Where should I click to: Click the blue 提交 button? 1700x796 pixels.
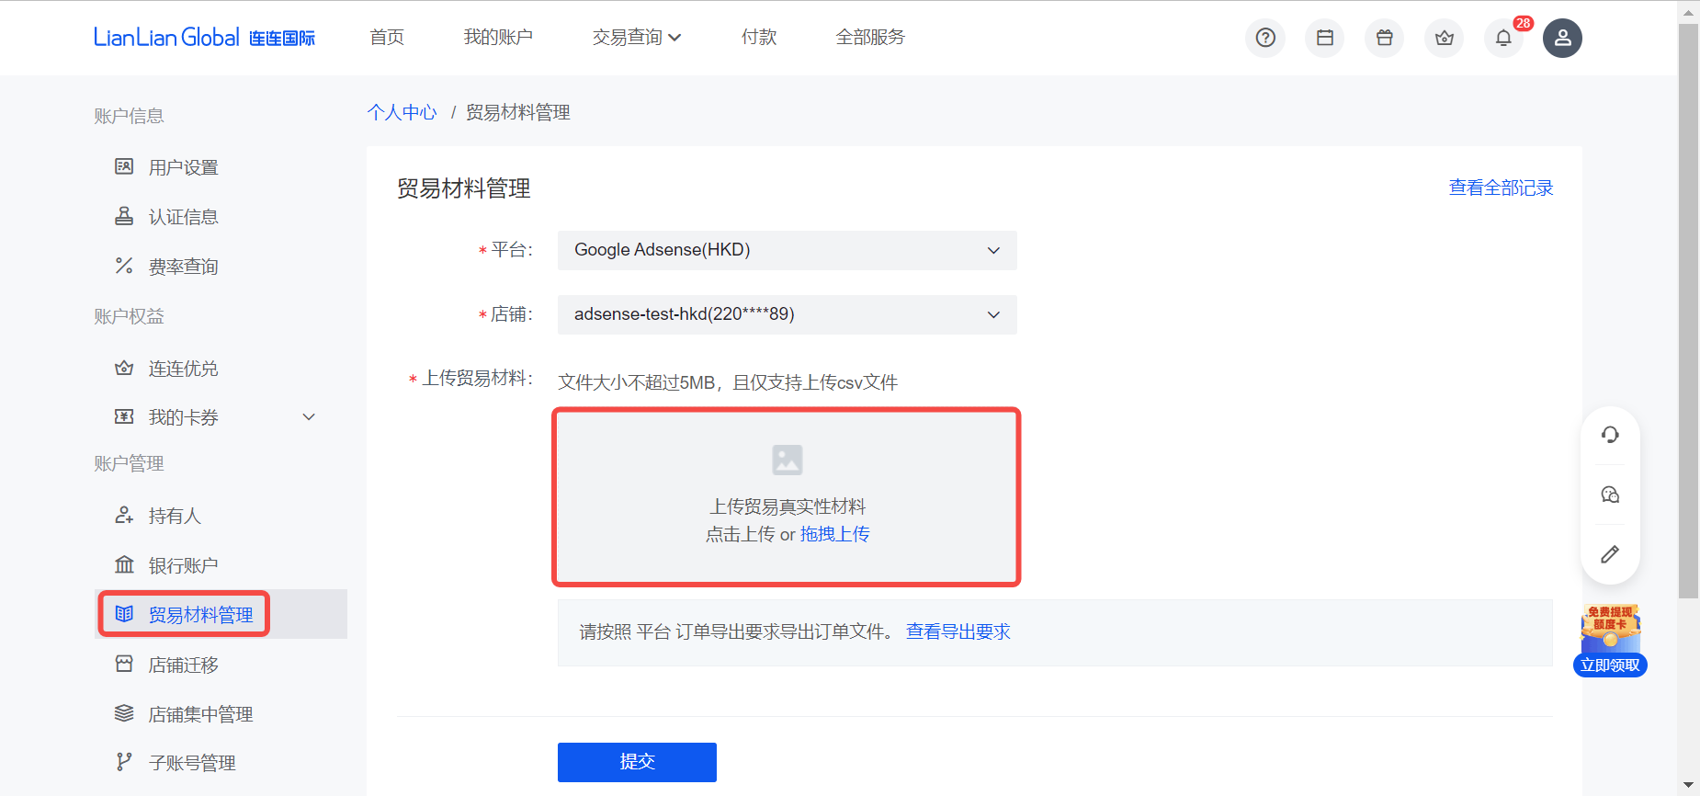[637, 762]
